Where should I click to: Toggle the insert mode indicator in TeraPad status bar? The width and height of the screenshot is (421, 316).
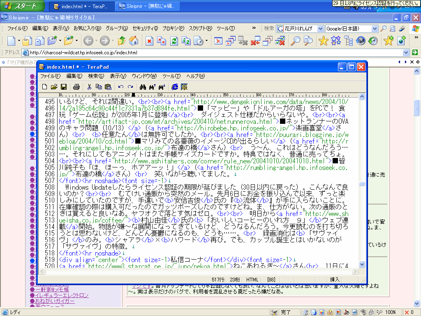tap(334, 279)
